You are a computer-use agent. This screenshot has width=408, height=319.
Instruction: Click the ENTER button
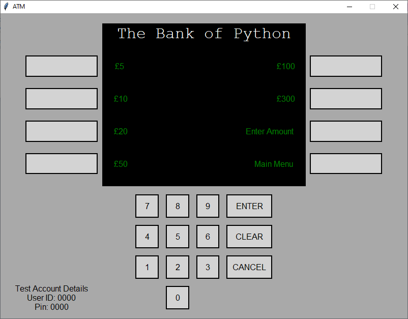(249, 206)
